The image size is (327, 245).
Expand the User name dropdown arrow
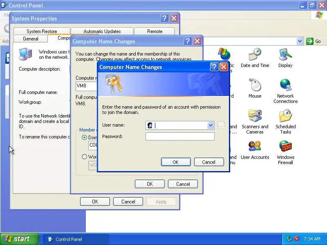pos(211,125)
